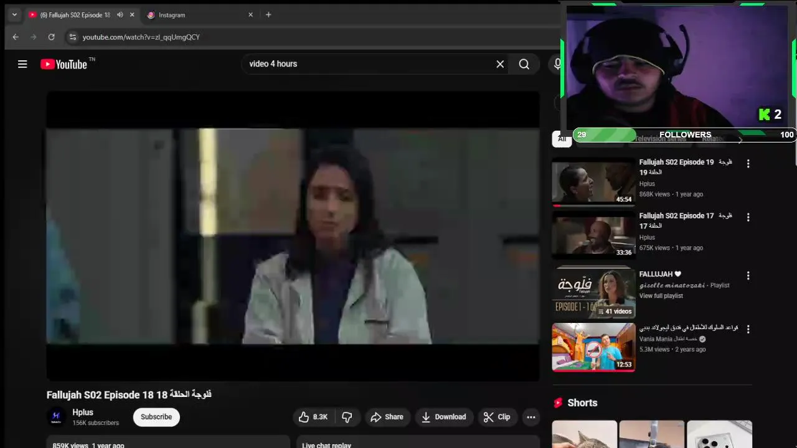Open the YouTube hamburger guide menu
Screen dimensions: 797x448
[22, 64]
